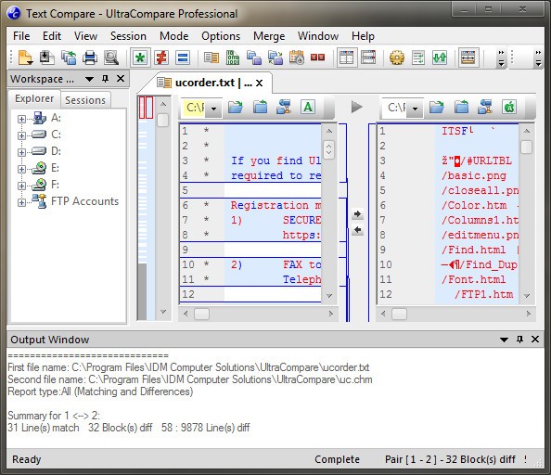Toggle Workspace panel auto-hide pin
Viewport: 551px width, 475px height.
click(x=105, y=79)
